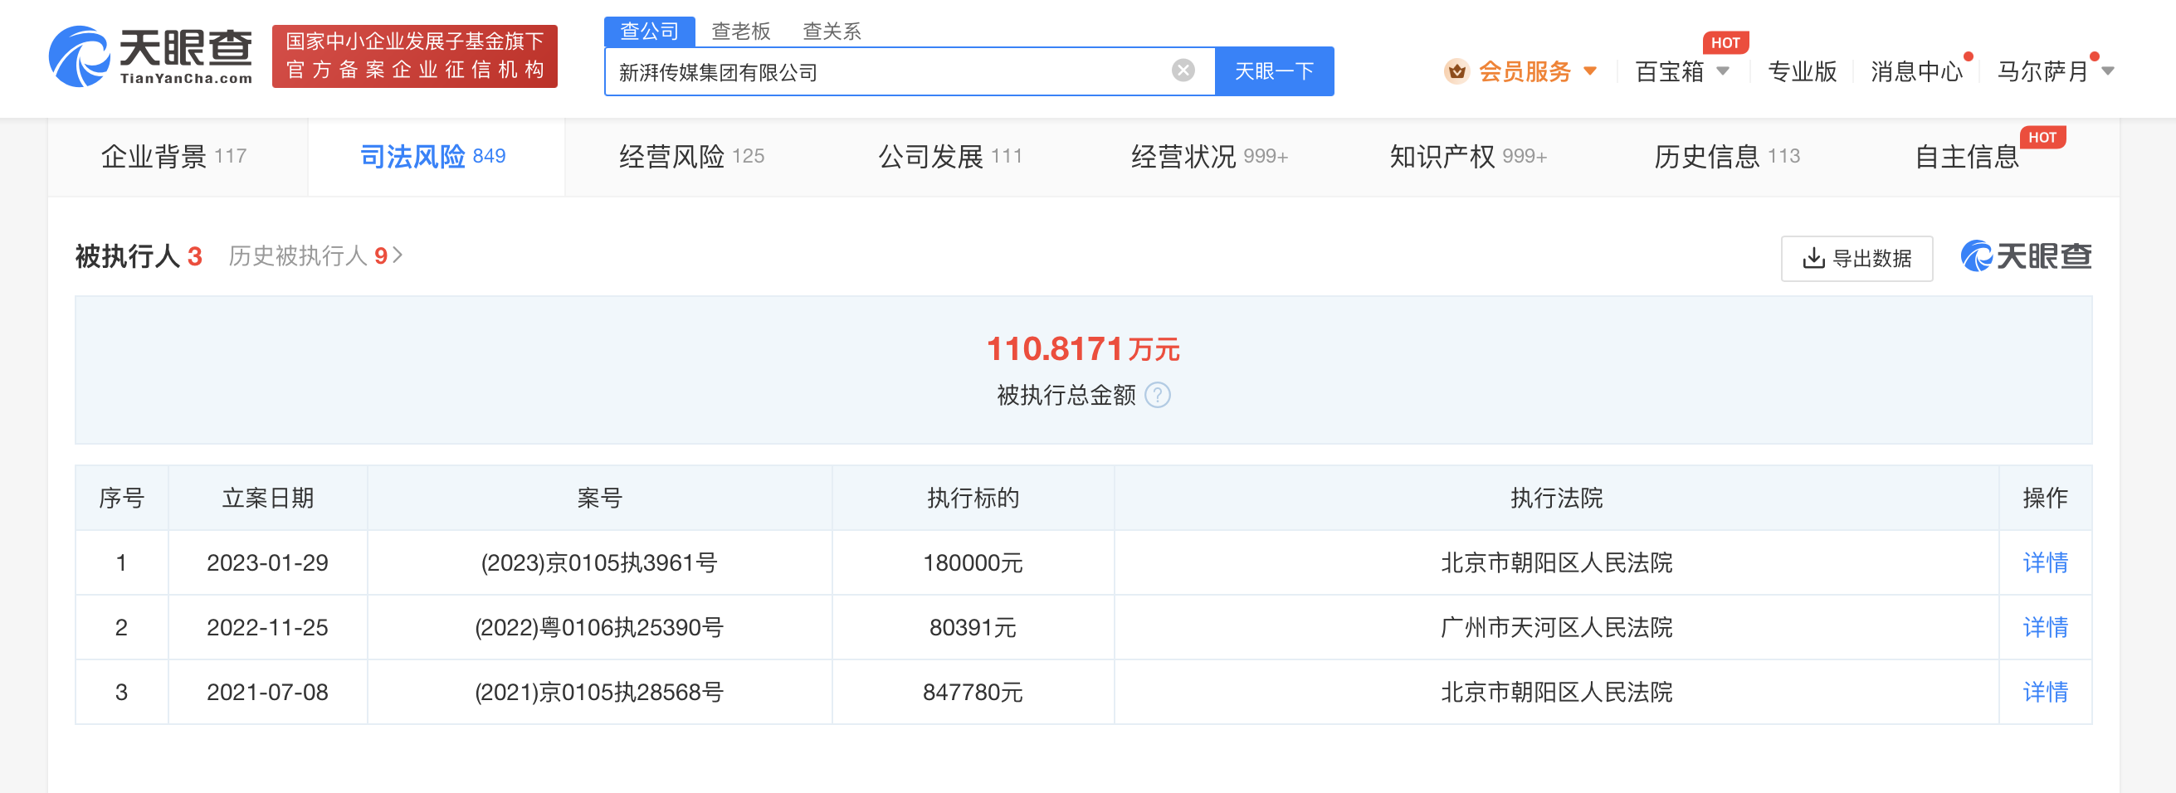Viewport: 2176px width, 793px height.
Task: Click the 天眼查 watermark logo at right
Action: (x=2026, y=257)
